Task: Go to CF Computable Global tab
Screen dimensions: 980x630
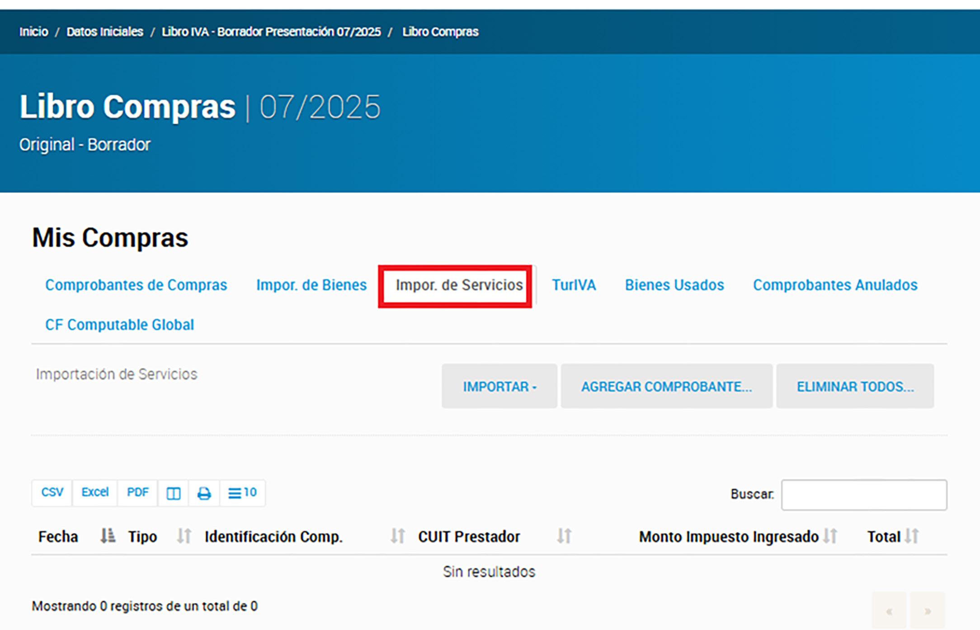Action: (x=119, y=325)
